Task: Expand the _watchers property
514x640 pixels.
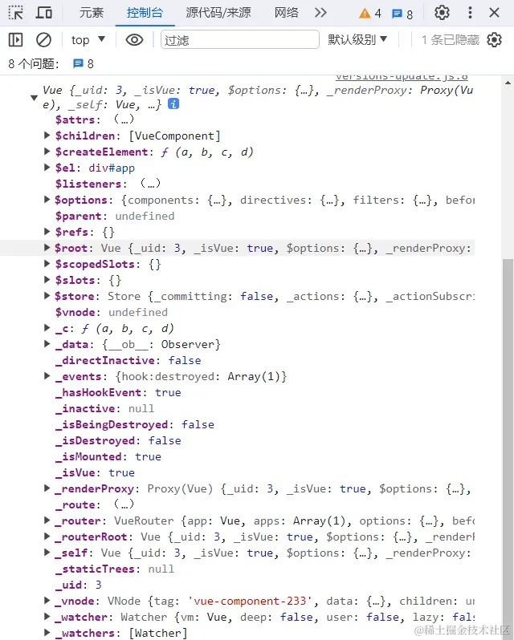Action: point(47,633)
